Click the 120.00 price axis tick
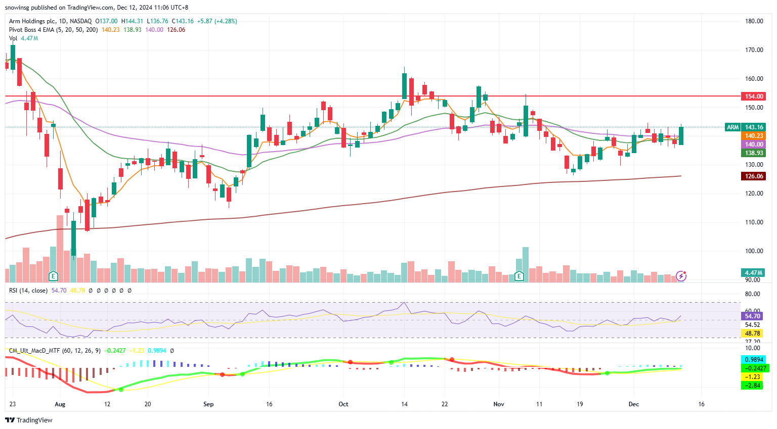This screenshot has width=777, height=429. pos(754,194)
